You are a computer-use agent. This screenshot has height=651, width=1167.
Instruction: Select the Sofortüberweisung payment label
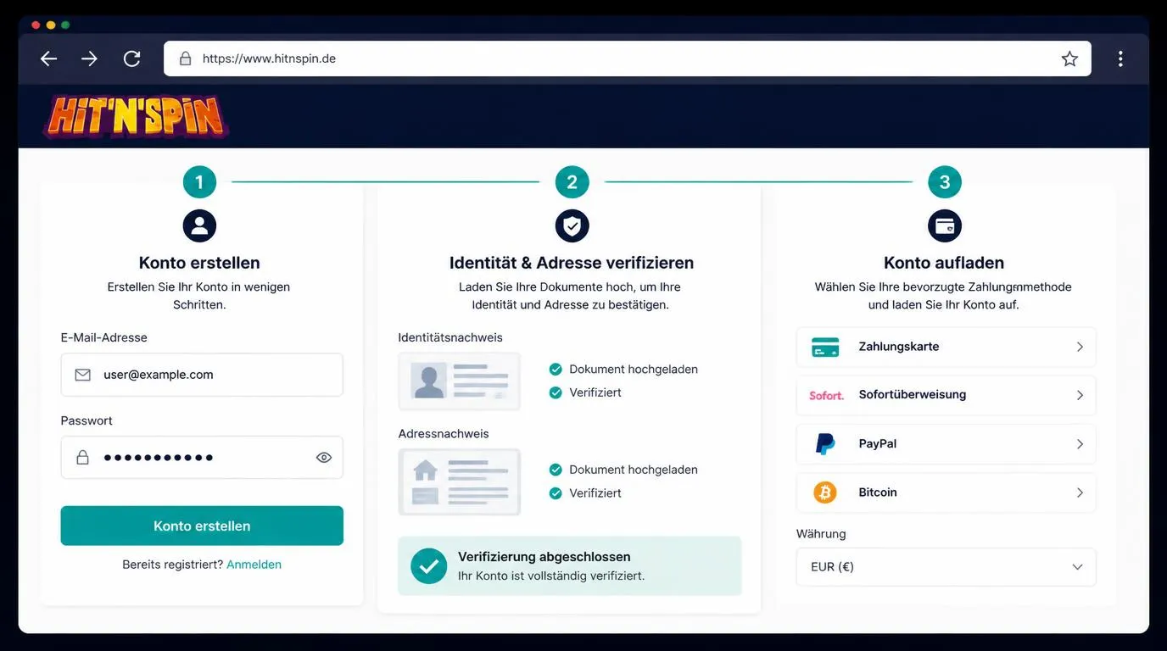click(x=912, y=395)
